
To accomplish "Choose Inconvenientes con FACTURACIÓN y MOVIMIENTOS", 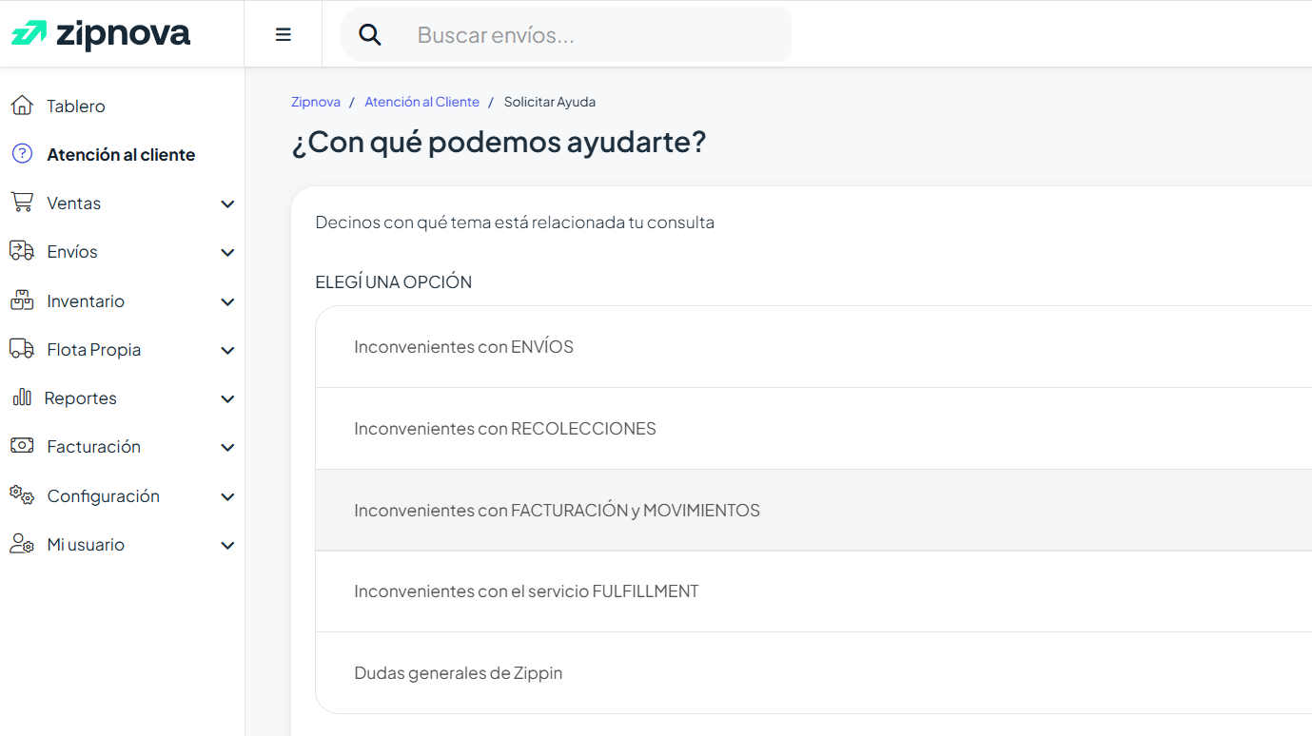I will 557,511.
